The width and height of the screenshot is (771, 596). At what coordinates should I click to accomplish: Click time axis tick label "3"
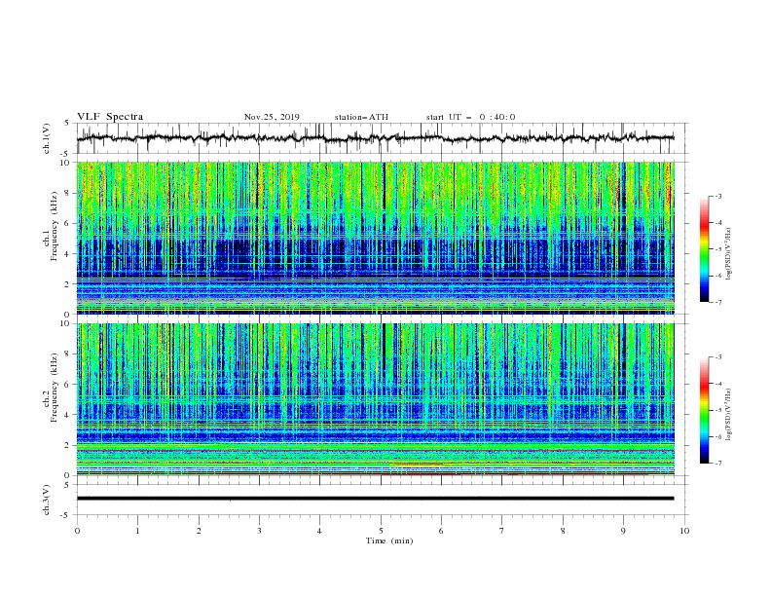pyautogui.click(x=259, y=531)
